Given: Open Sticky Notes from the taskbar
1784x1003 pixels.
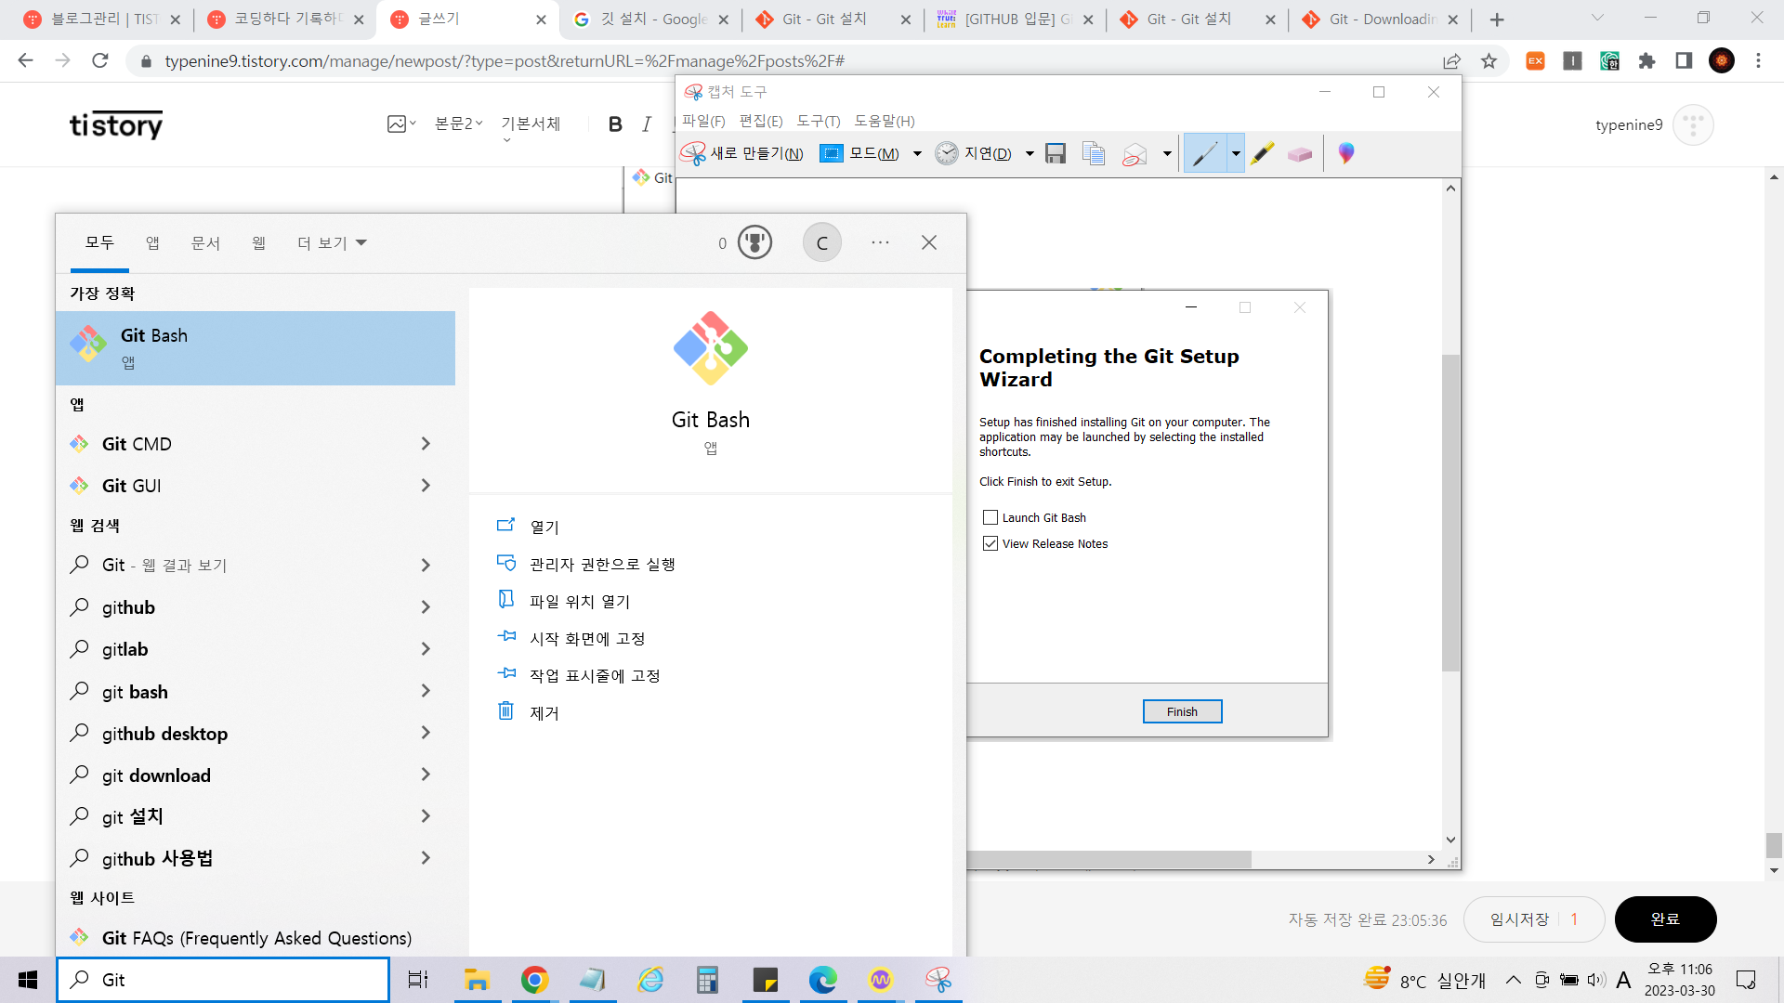Looking at the screenshot, I should [765, 980].
